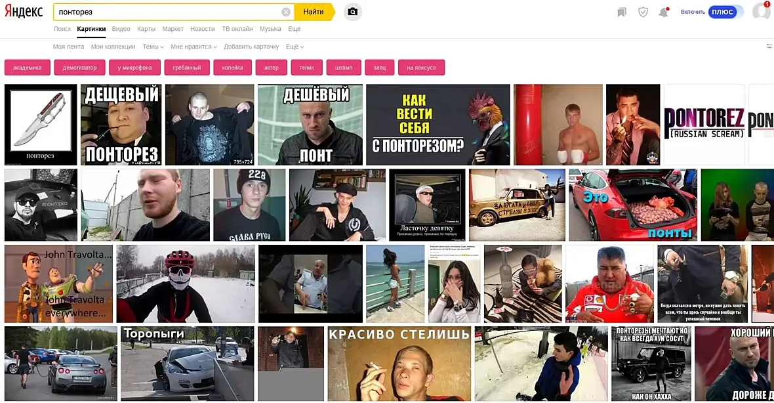
Task: Open the user profile avatar
Action: tap(762, 11)
